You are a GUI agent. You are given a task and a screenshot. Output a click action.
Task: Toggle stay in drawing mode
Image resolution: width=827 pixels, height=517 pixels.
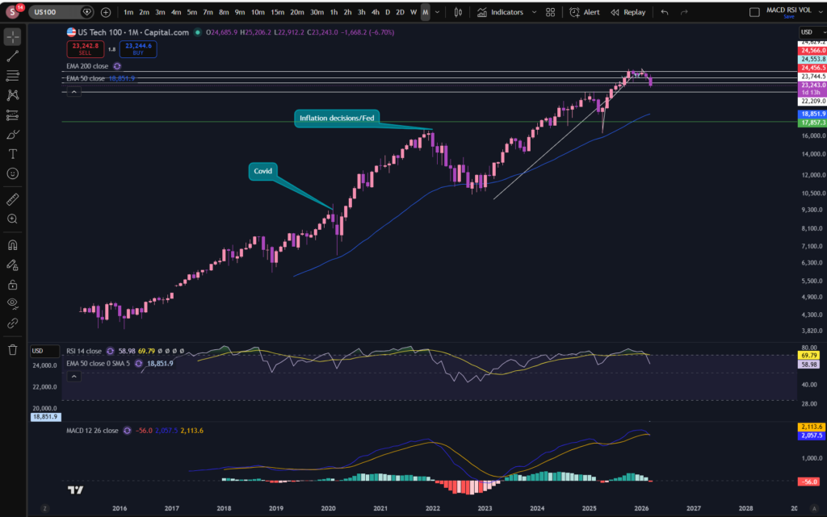click(13, 265)
